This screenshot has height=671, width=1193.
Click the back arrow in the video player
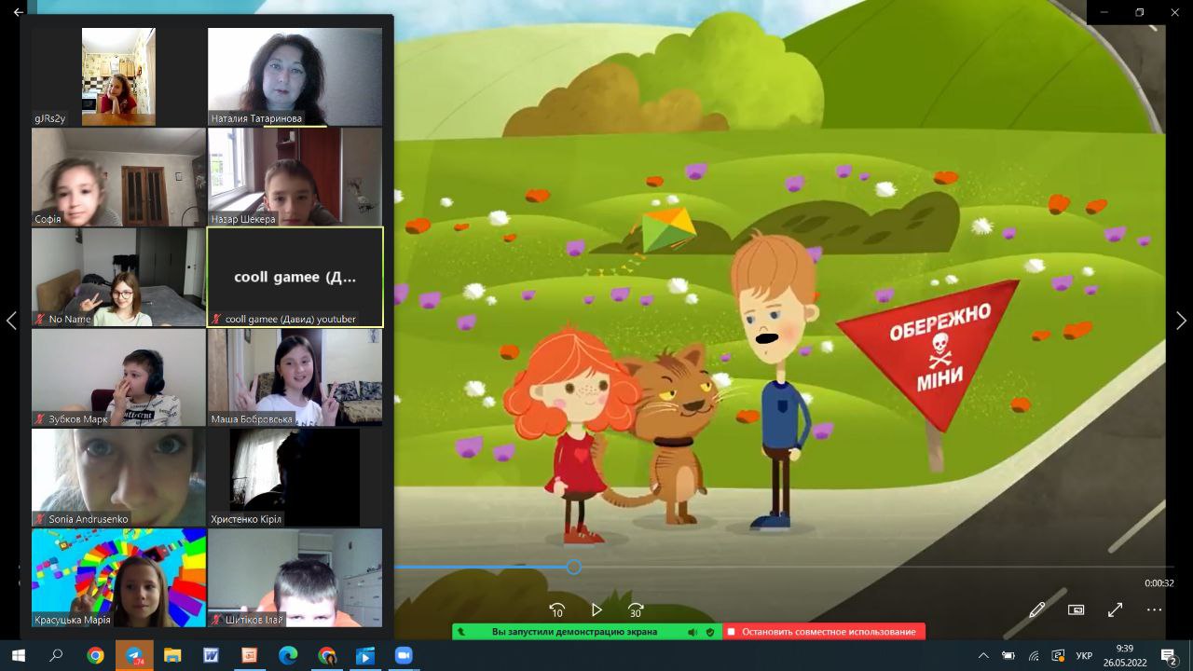18,12
